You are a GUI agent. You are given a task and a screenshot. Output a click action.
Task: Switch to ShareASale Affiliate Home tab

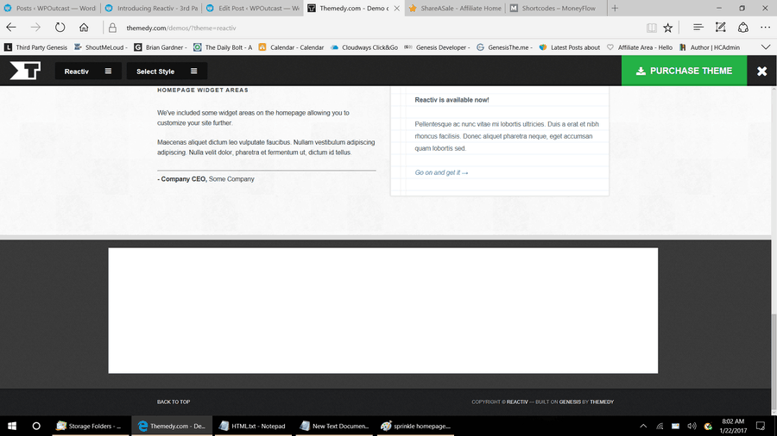[454, 8]
